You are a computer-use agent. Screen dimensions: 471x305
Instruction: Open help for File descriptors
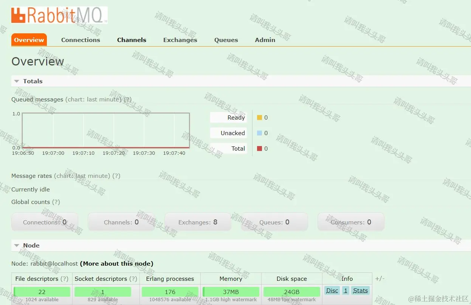pyautogui.click(x=65, y=279)
